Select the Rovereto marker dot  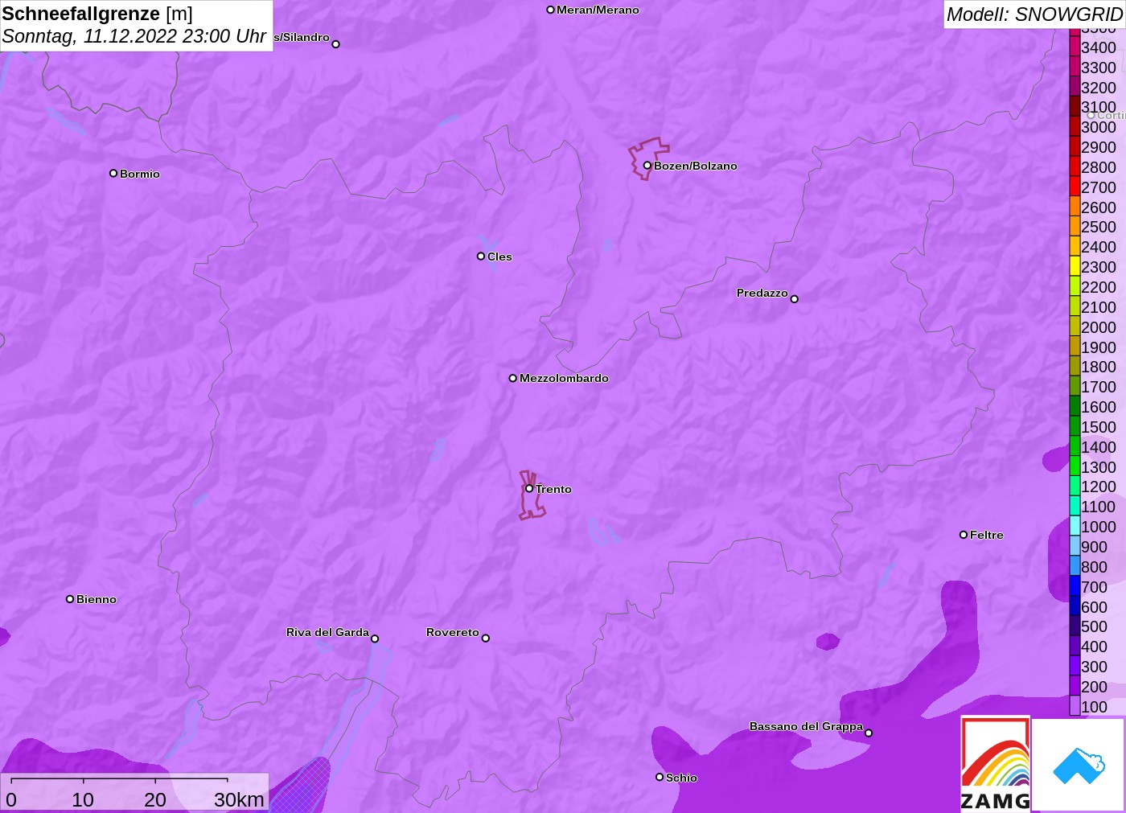486,638
